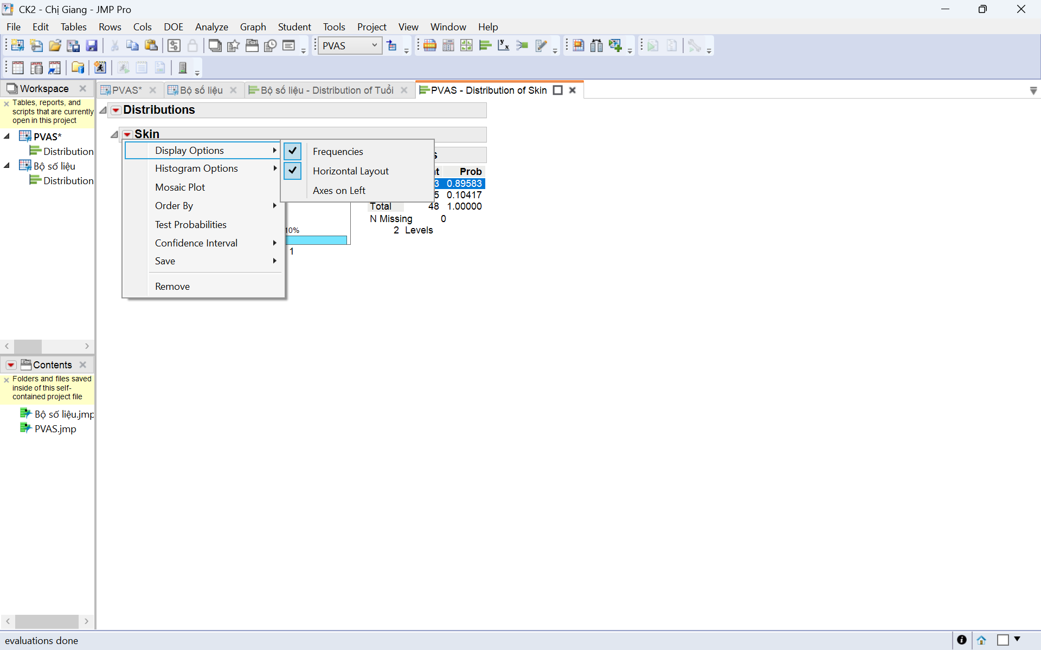This screenshot has width=1041, height=650.
Task: Enable Axes on Left display option
Action: pyautogui.click(x=339, y=190)
